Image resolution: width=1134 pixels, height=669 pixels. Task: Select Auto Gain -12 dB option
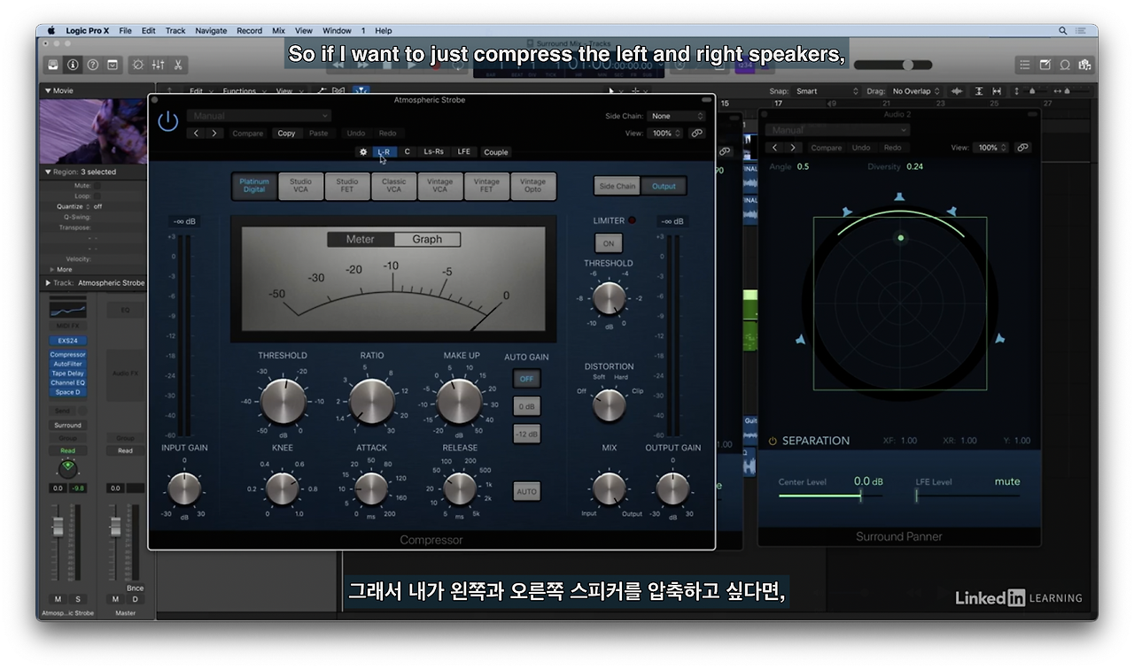click(x=526, y=434)
